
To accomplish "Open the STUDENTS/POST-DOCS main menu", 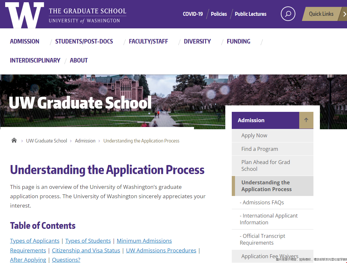I will point(84,41).
